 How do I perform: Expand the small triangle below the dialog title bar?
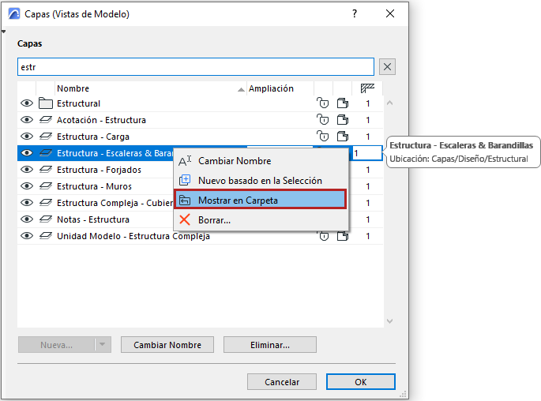pyautogui.click(x=3, y=32)
